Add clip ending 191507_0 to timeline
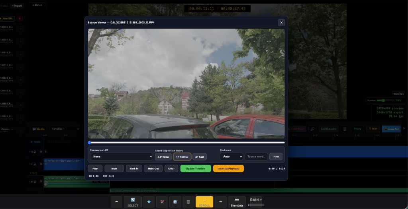This screenshot has height=209, width=408. [20, 41]
